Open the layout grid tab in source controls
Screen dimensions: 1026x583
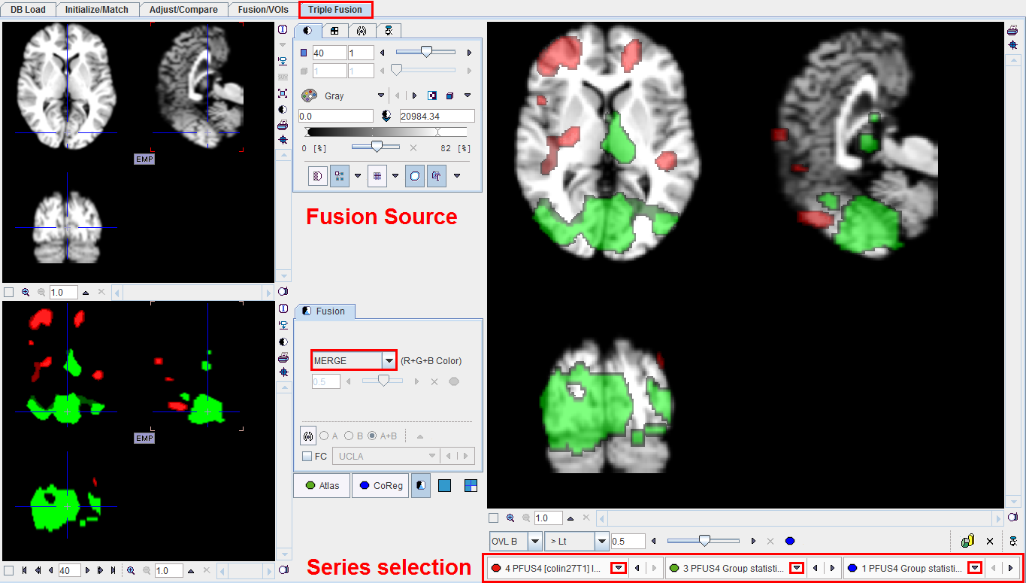334,31
